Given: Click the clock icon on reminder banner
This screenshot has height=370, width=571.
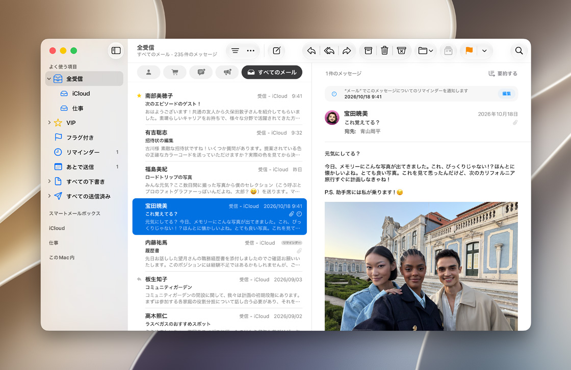Looking at the screenshot, I should pos(334,94).
